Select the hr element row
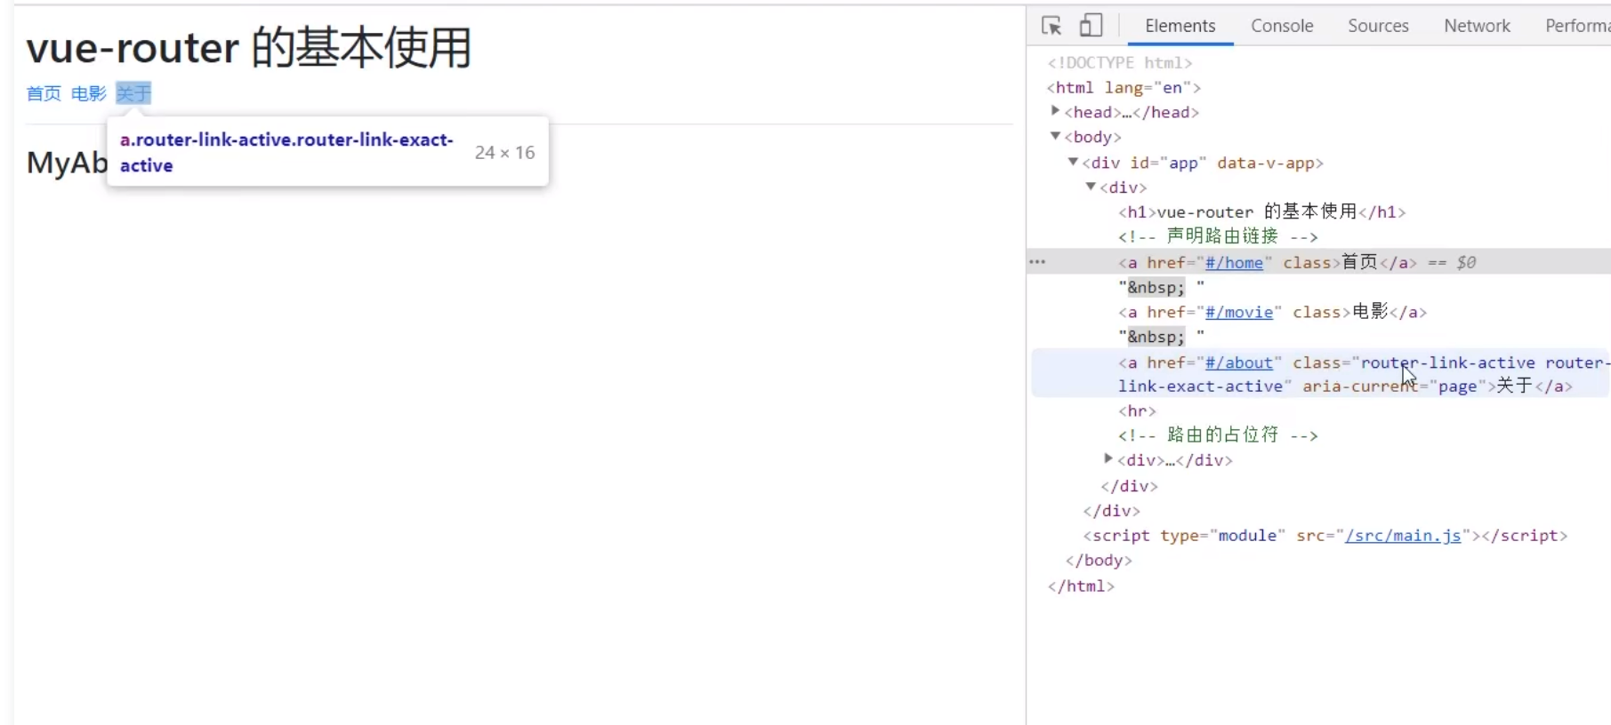 tap(1137, 411)
